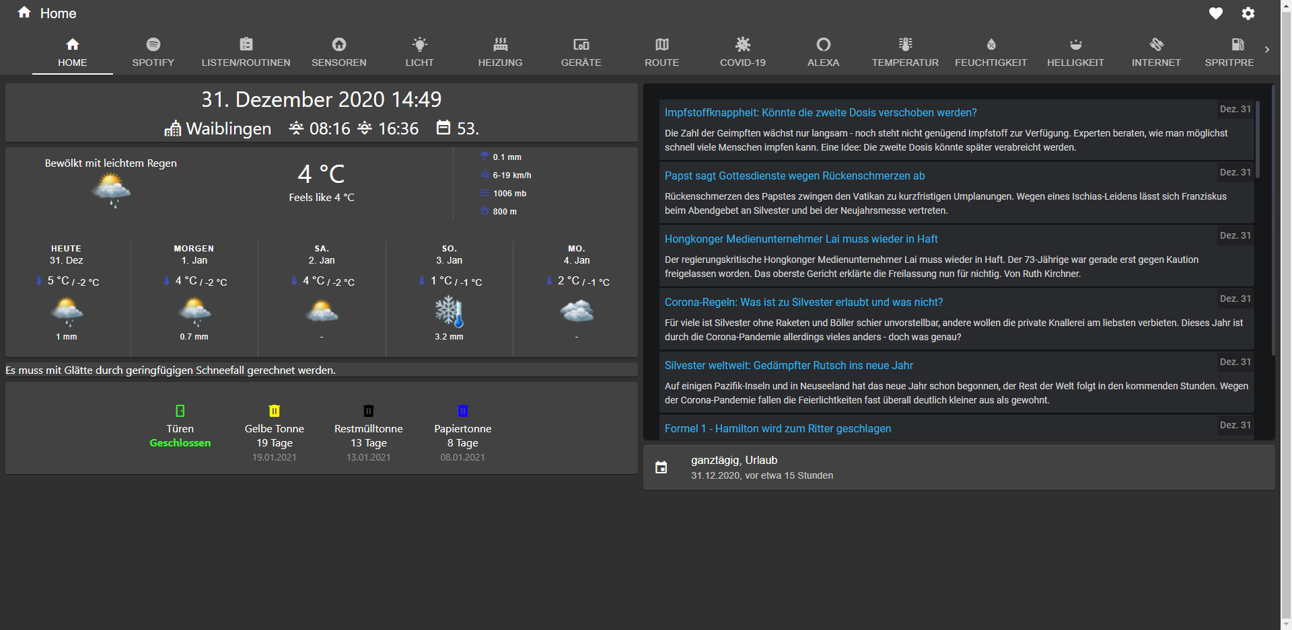
Task: Go to the ALEXA tab
Action: tap(824, 52)
